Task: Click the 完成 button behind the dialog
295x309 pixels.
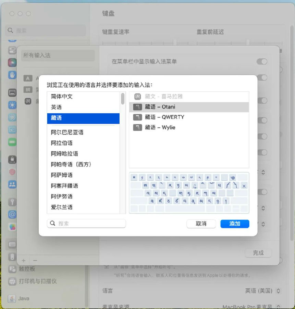Action: tap(258, 253)
